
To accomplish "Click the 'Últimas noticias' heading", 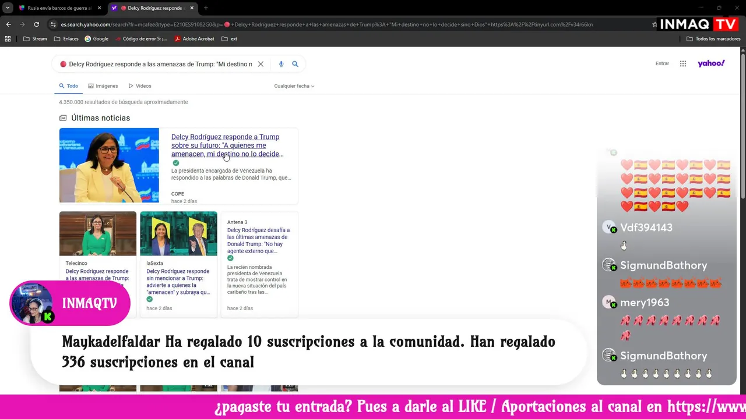I will (100, 118).
